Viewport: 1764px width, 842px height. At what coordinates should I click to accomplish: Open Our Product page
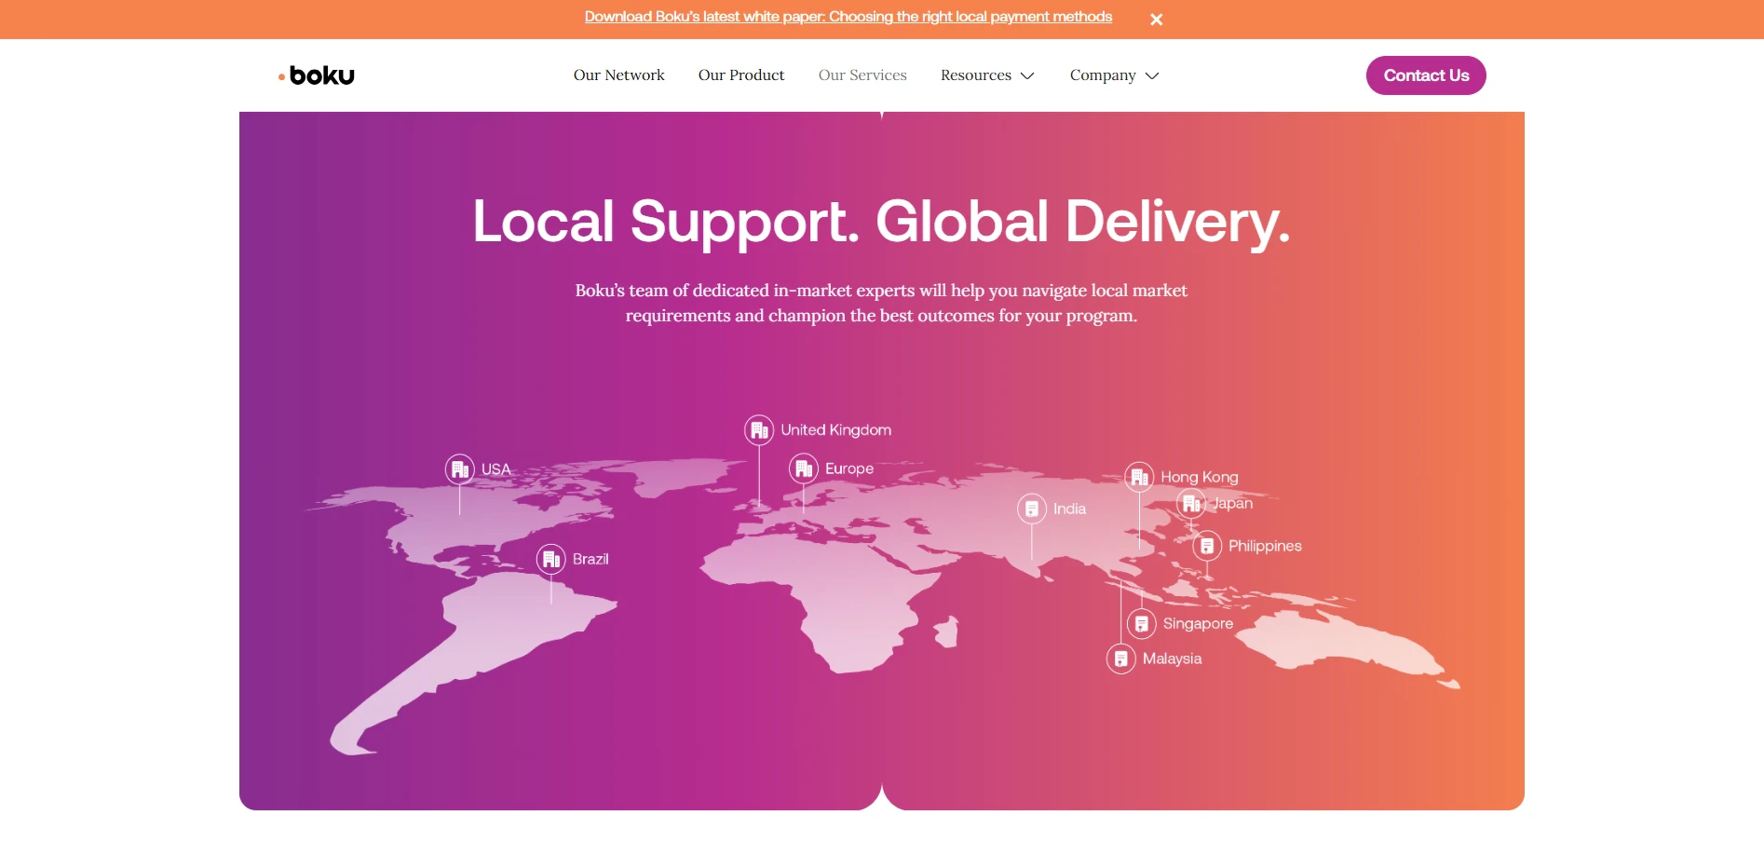click(741, 75)
